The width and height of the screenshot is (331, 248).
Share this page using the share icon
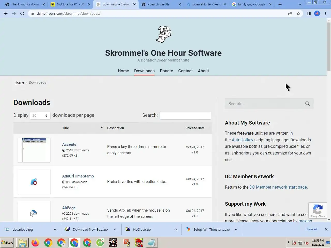(x=290, y=13)
